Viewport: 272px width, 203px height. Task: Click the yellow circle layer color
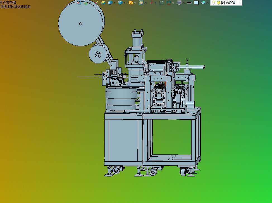(219, 3)
